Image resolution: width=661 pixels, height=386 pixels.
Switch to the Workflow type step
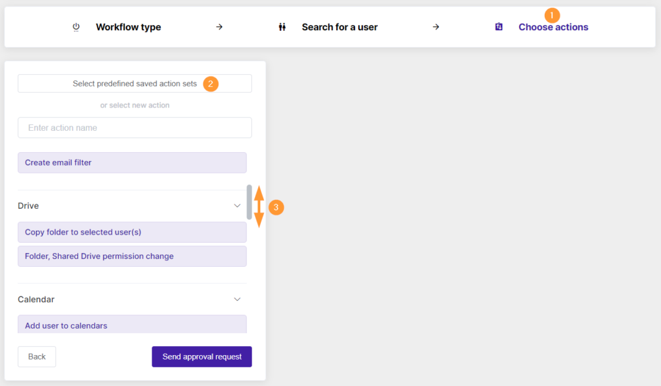click(x=128, y=27)
